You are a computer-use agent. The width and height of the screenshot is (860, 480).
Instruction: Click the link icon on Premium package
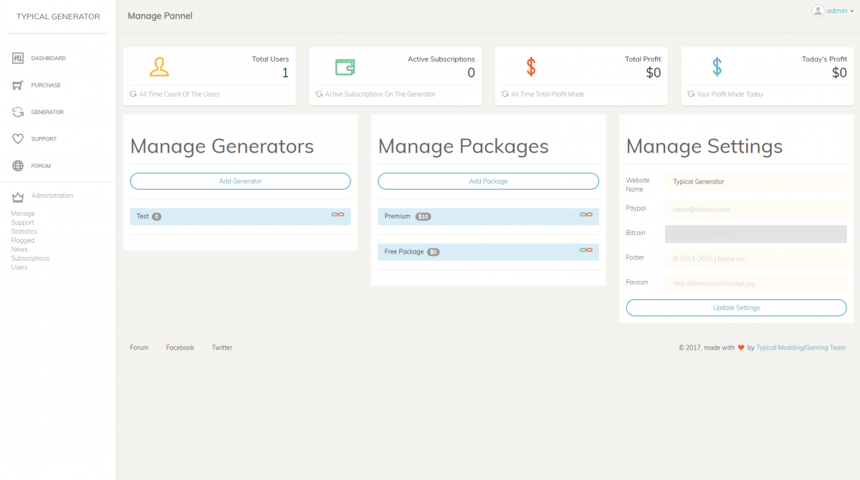pyautogui.click(x=586, y=215)
